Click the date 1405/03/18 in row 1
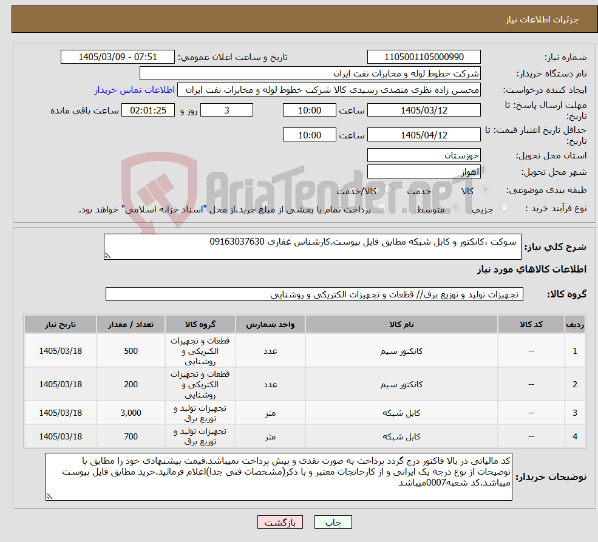Viewport: 598px width, 542px height. 60,351
